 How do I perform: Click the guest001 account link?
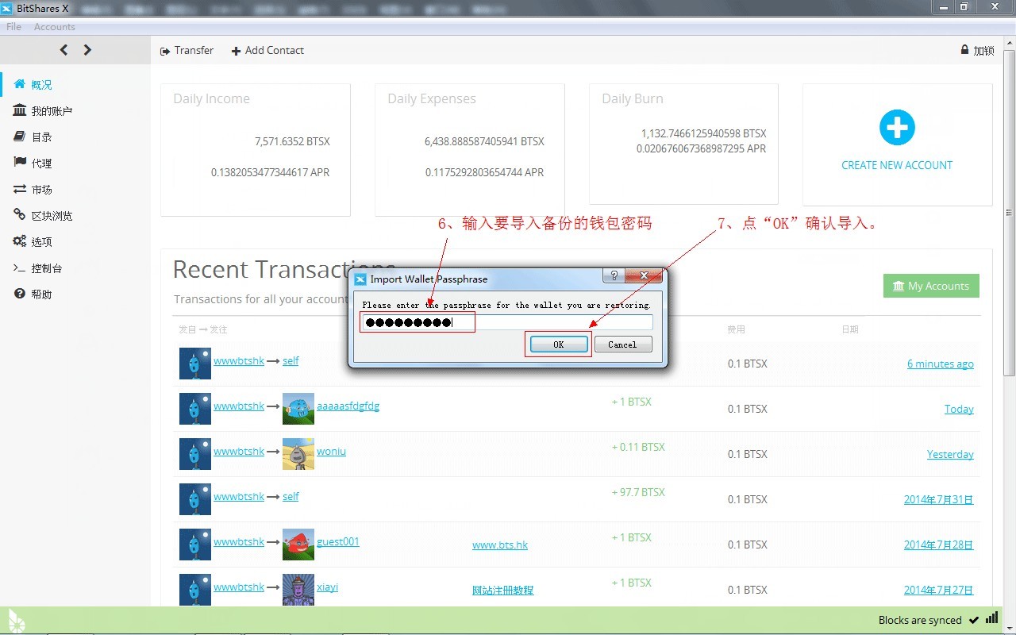338,541
